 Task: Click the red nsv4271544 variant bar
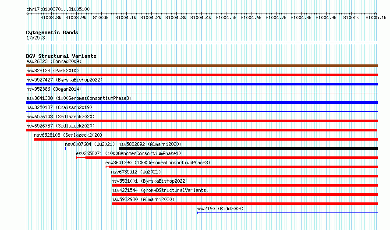pos(245,195)
